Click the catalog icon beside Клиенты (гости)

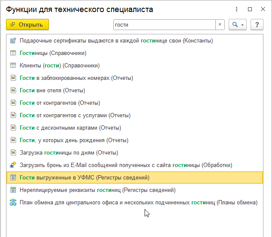pyautogui.click(x=13, y=65)
